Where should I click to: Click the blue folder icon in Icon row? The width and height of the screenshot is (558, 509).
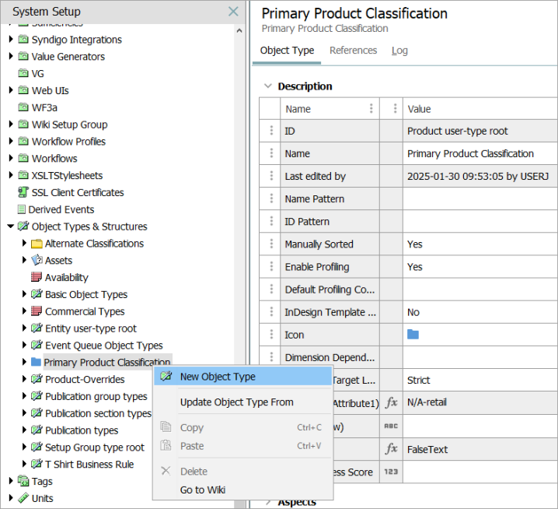413,335
